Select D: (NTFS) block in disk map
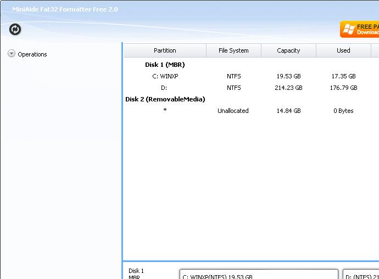Image resolution: width=379 pixels, height=279 pixels. click(x=361, y=274)
